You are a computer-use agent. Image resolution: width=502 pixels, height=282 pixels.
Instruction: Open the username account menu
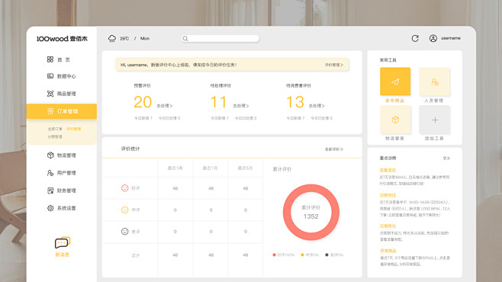[451, 38]
